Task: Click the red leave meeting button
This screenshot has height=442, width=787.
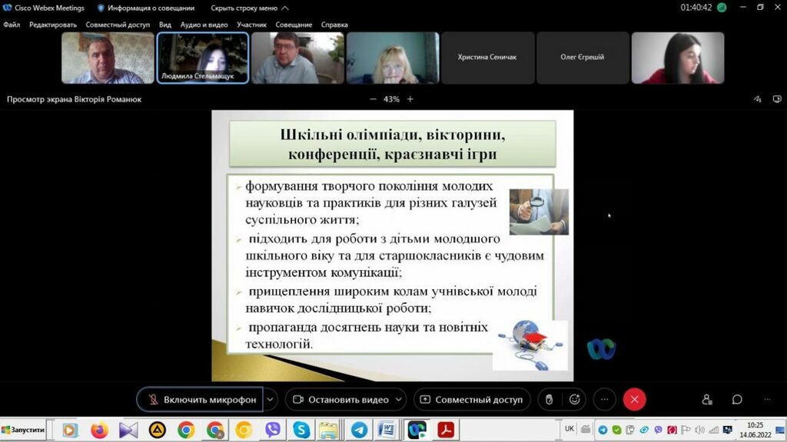Action: (x=634, y=399)
